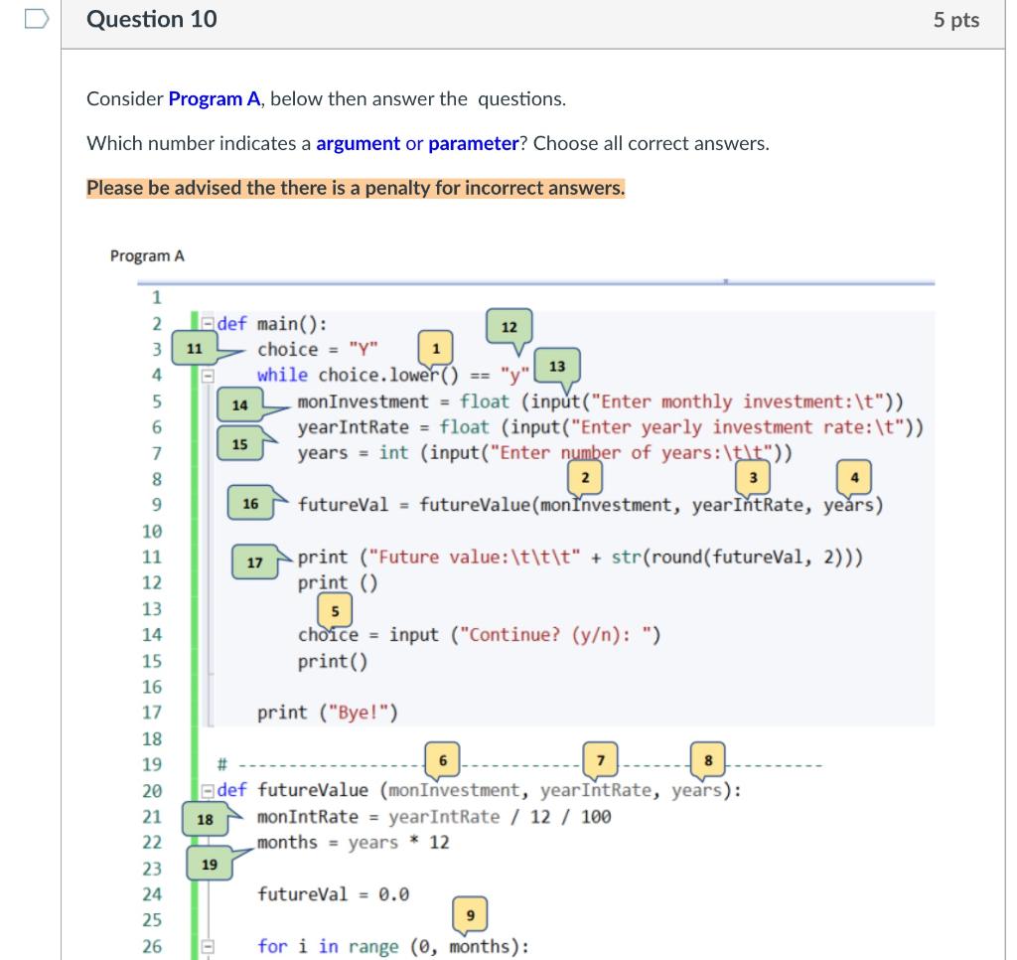Click badge 2 above the monInvestment argument

pyautogui.click(x=586, y=477)
